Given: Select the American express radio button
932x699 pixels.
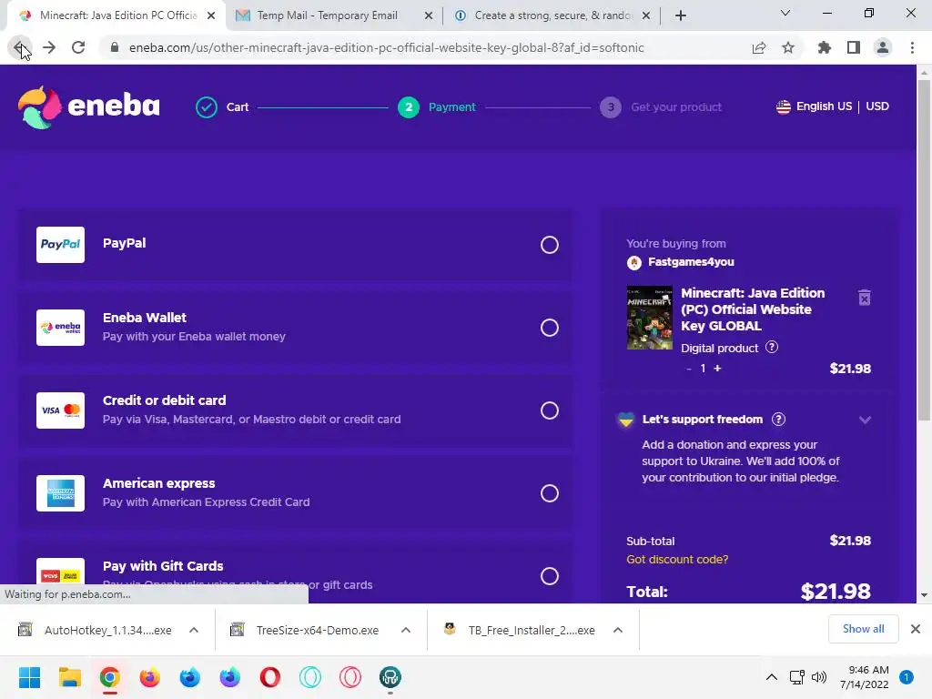Looking at the screenshot, I should (x=549, y=493).
